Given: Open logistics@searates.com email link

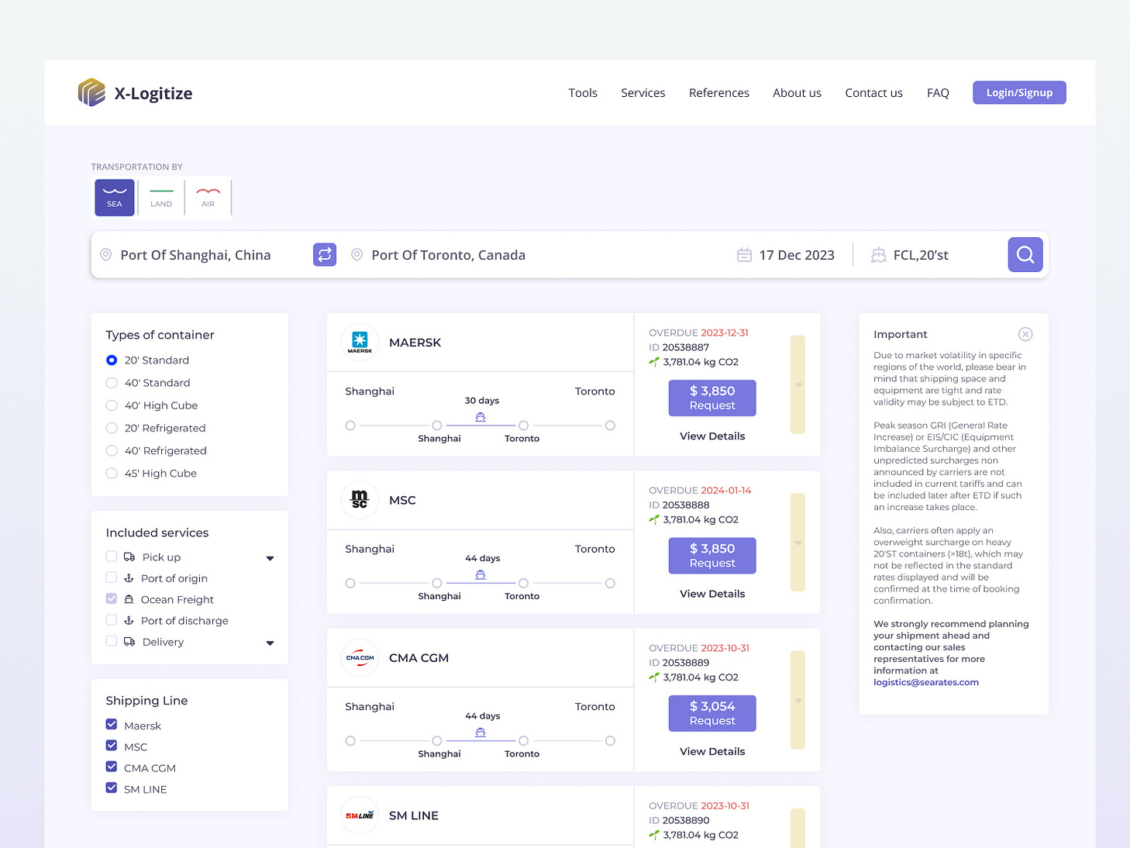Looking at the screenshot, I should 926,682.
